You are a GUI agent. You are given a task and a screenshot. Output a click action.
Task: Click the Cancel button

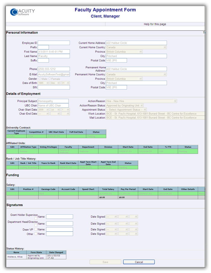coord(139,262)
